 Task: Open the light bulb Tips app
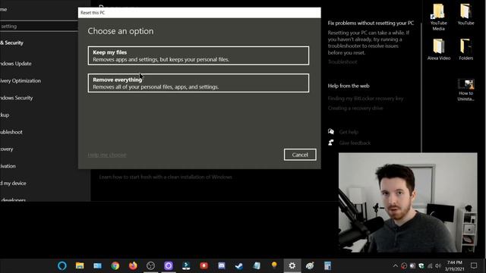pos(274,265)
